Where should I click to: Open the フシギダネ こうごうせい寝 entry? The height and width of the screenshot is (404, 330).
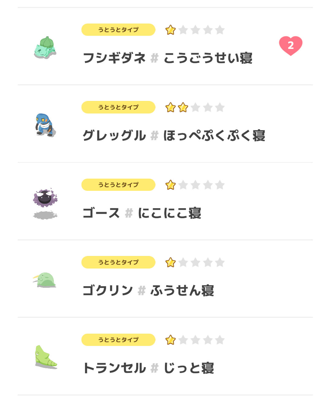tap(165, 46)
